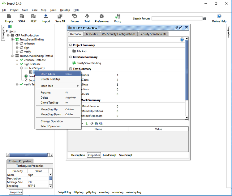The width and height of the screenshot is (232, 196).
Task: Click the SOAP request step icon in tree
Action: 31,72
